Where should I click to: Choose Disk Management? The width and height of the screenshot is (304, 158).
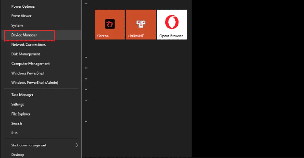point(26,54)
